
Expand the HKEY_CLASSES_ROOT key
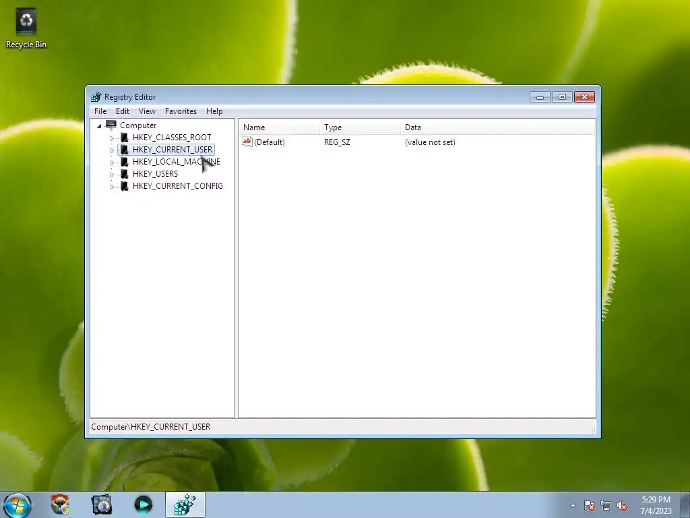tap(112, 138)
